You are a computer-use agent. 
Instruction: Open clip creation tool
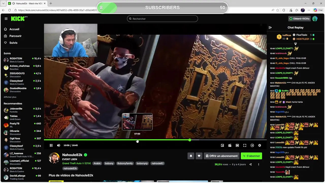click(230, 145)
